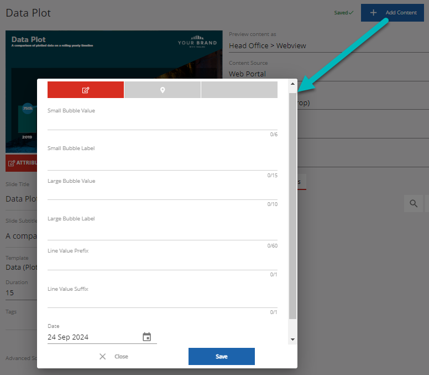Open the Template Data (Plot) dropdown
Viewport: 429px width, 375px height.
(22, 268)
